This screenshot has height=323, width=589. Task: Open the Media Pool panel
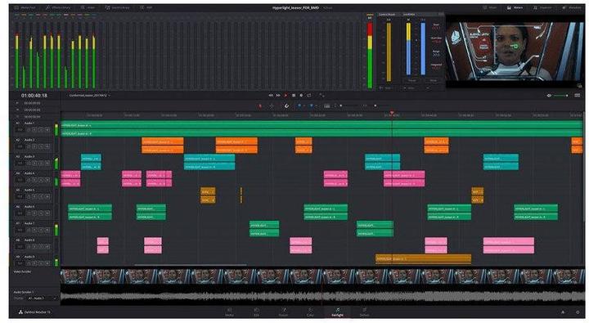[25, 7]
